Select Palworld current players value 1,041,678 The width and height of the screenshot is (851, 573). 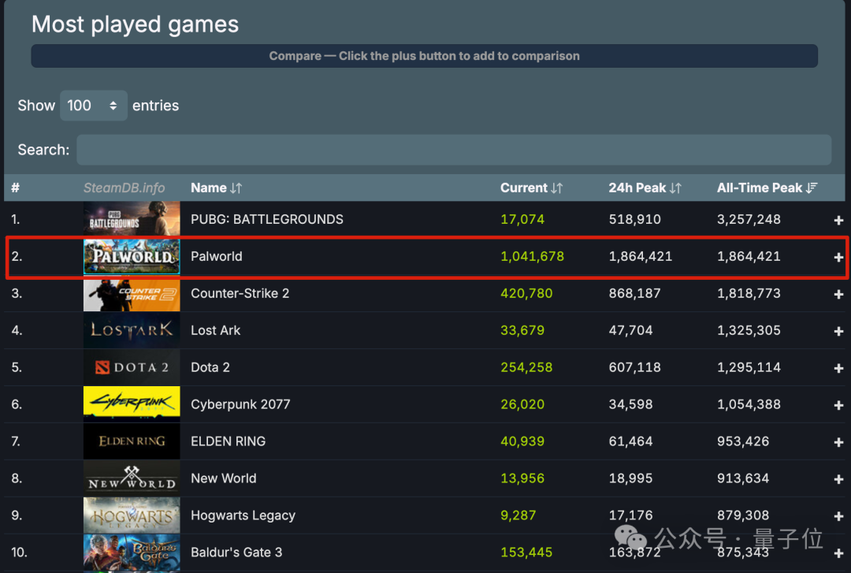[x=532, y=256]
